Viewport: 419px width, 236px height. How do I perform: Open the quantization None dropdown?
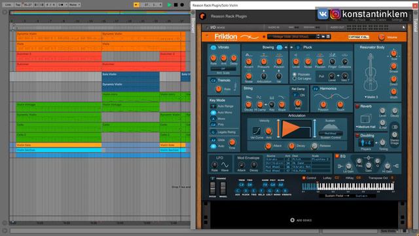(x=75, y=5)
